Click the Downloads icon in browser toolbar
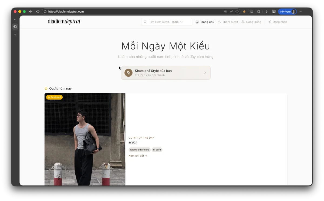324x201 pixels. (266, 12)
